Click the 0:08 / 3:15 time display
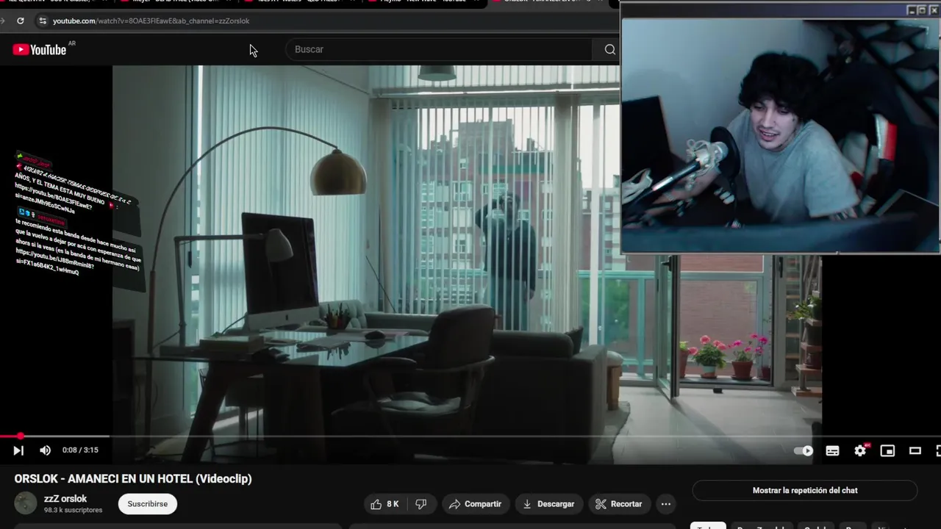Screen dimensions: 941x529 click(80, 450)
